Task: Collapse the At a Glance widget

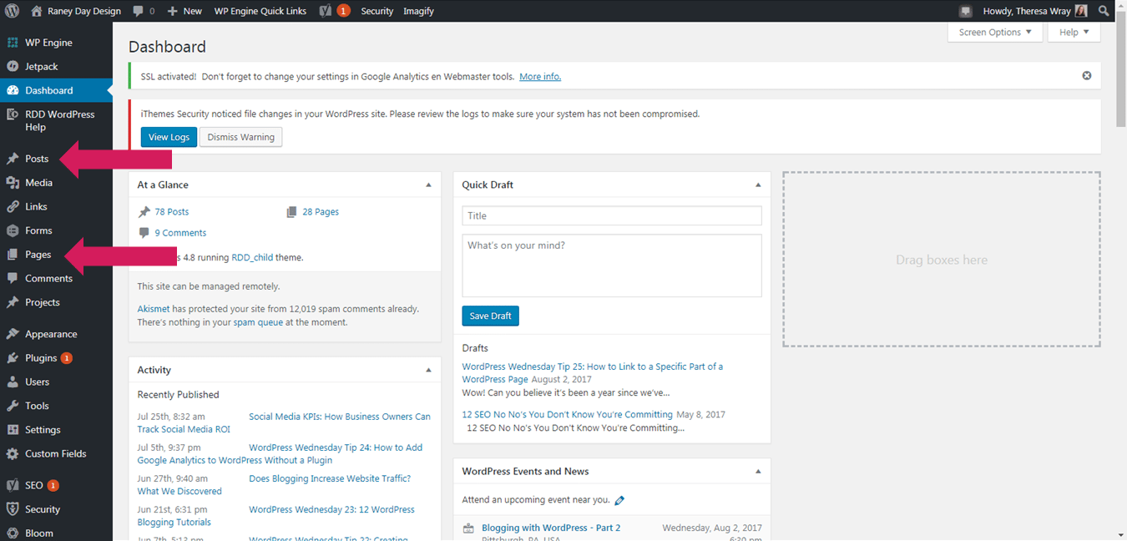Action: (x=428, y=185)
